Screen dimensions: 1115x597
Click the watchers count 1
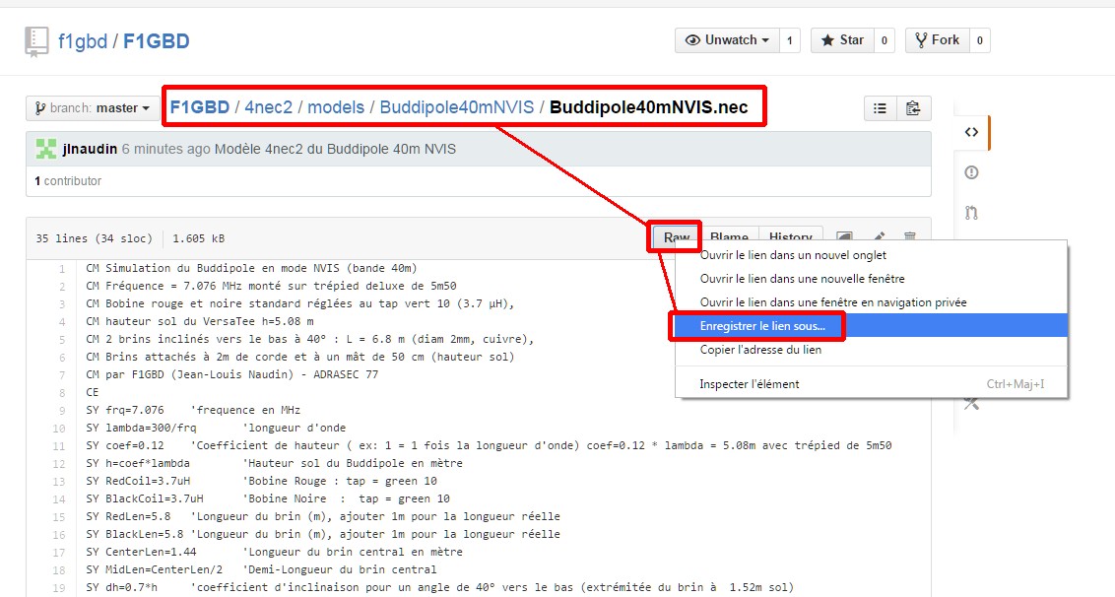tap(789, 40)
